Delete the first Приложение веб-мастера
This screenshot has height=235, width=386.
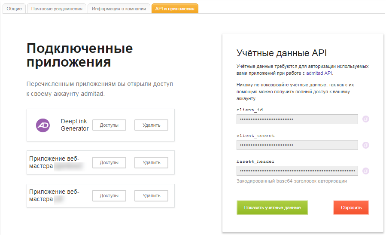click(151, 162)
